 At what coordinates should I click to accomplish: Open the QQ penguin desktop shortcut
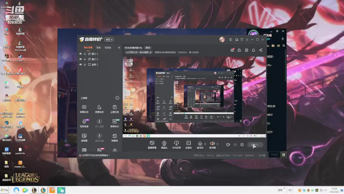[x=6, y=98]
